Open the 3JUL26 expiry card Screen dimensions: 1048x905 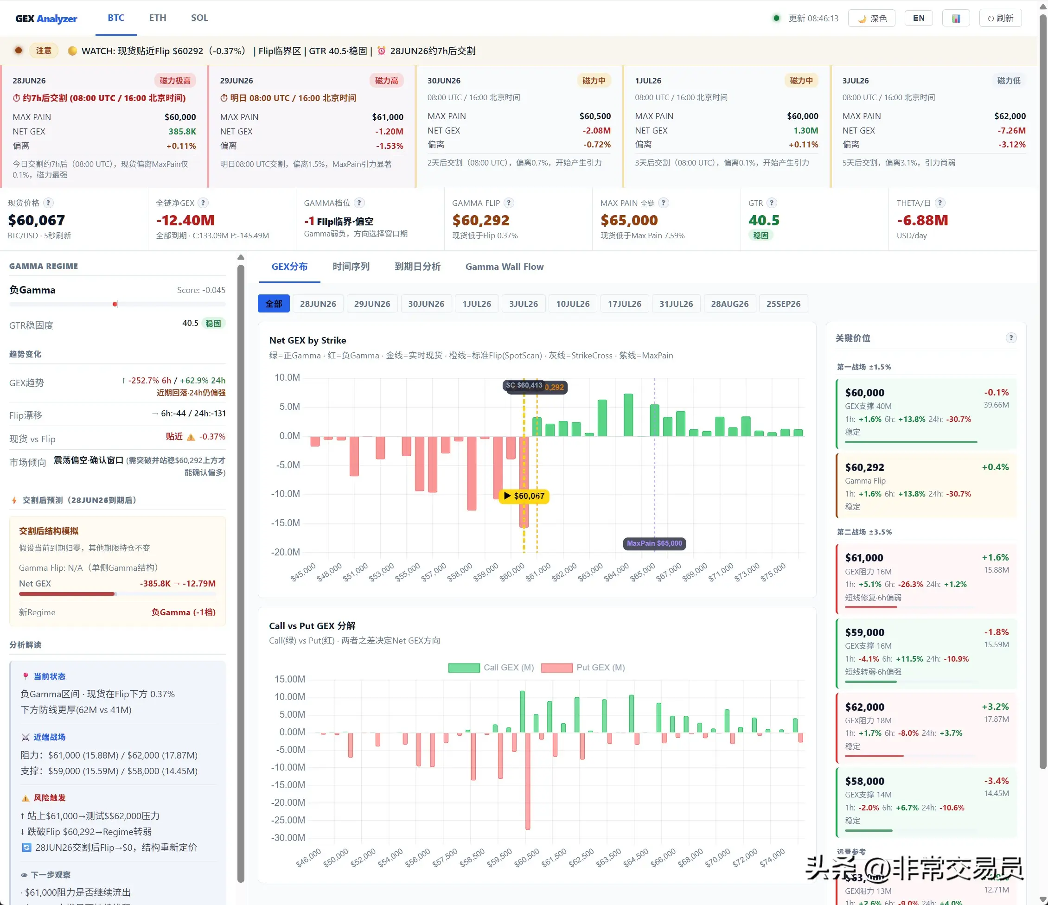point(933,127)
